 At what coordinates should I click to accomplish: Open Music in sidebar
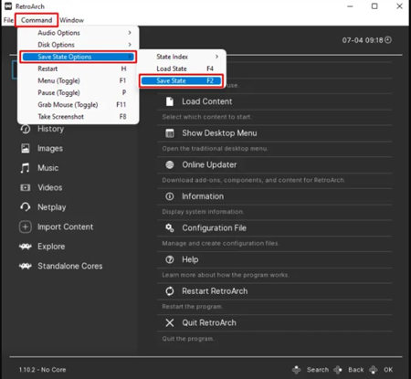tap(47, 168)
